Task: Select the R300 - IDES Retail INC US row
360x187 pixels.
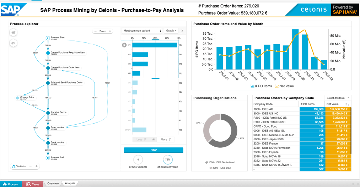Action: pyautogui.click(x=302, y=118)
